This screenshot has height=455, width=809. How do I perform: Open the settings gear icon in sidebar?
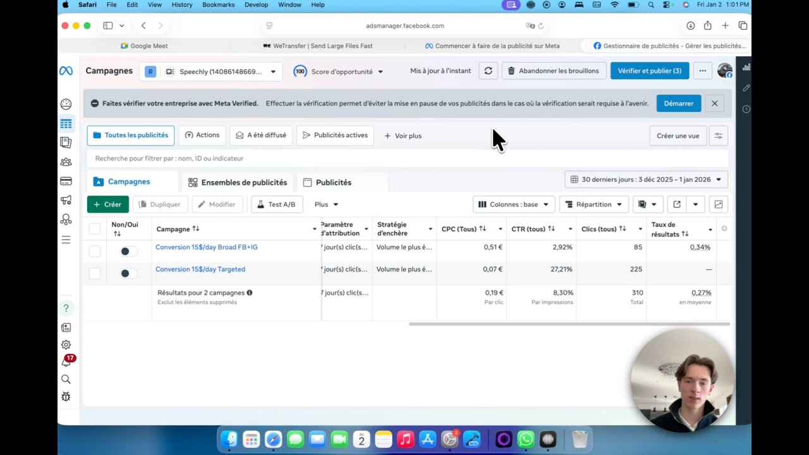(66, 344)
